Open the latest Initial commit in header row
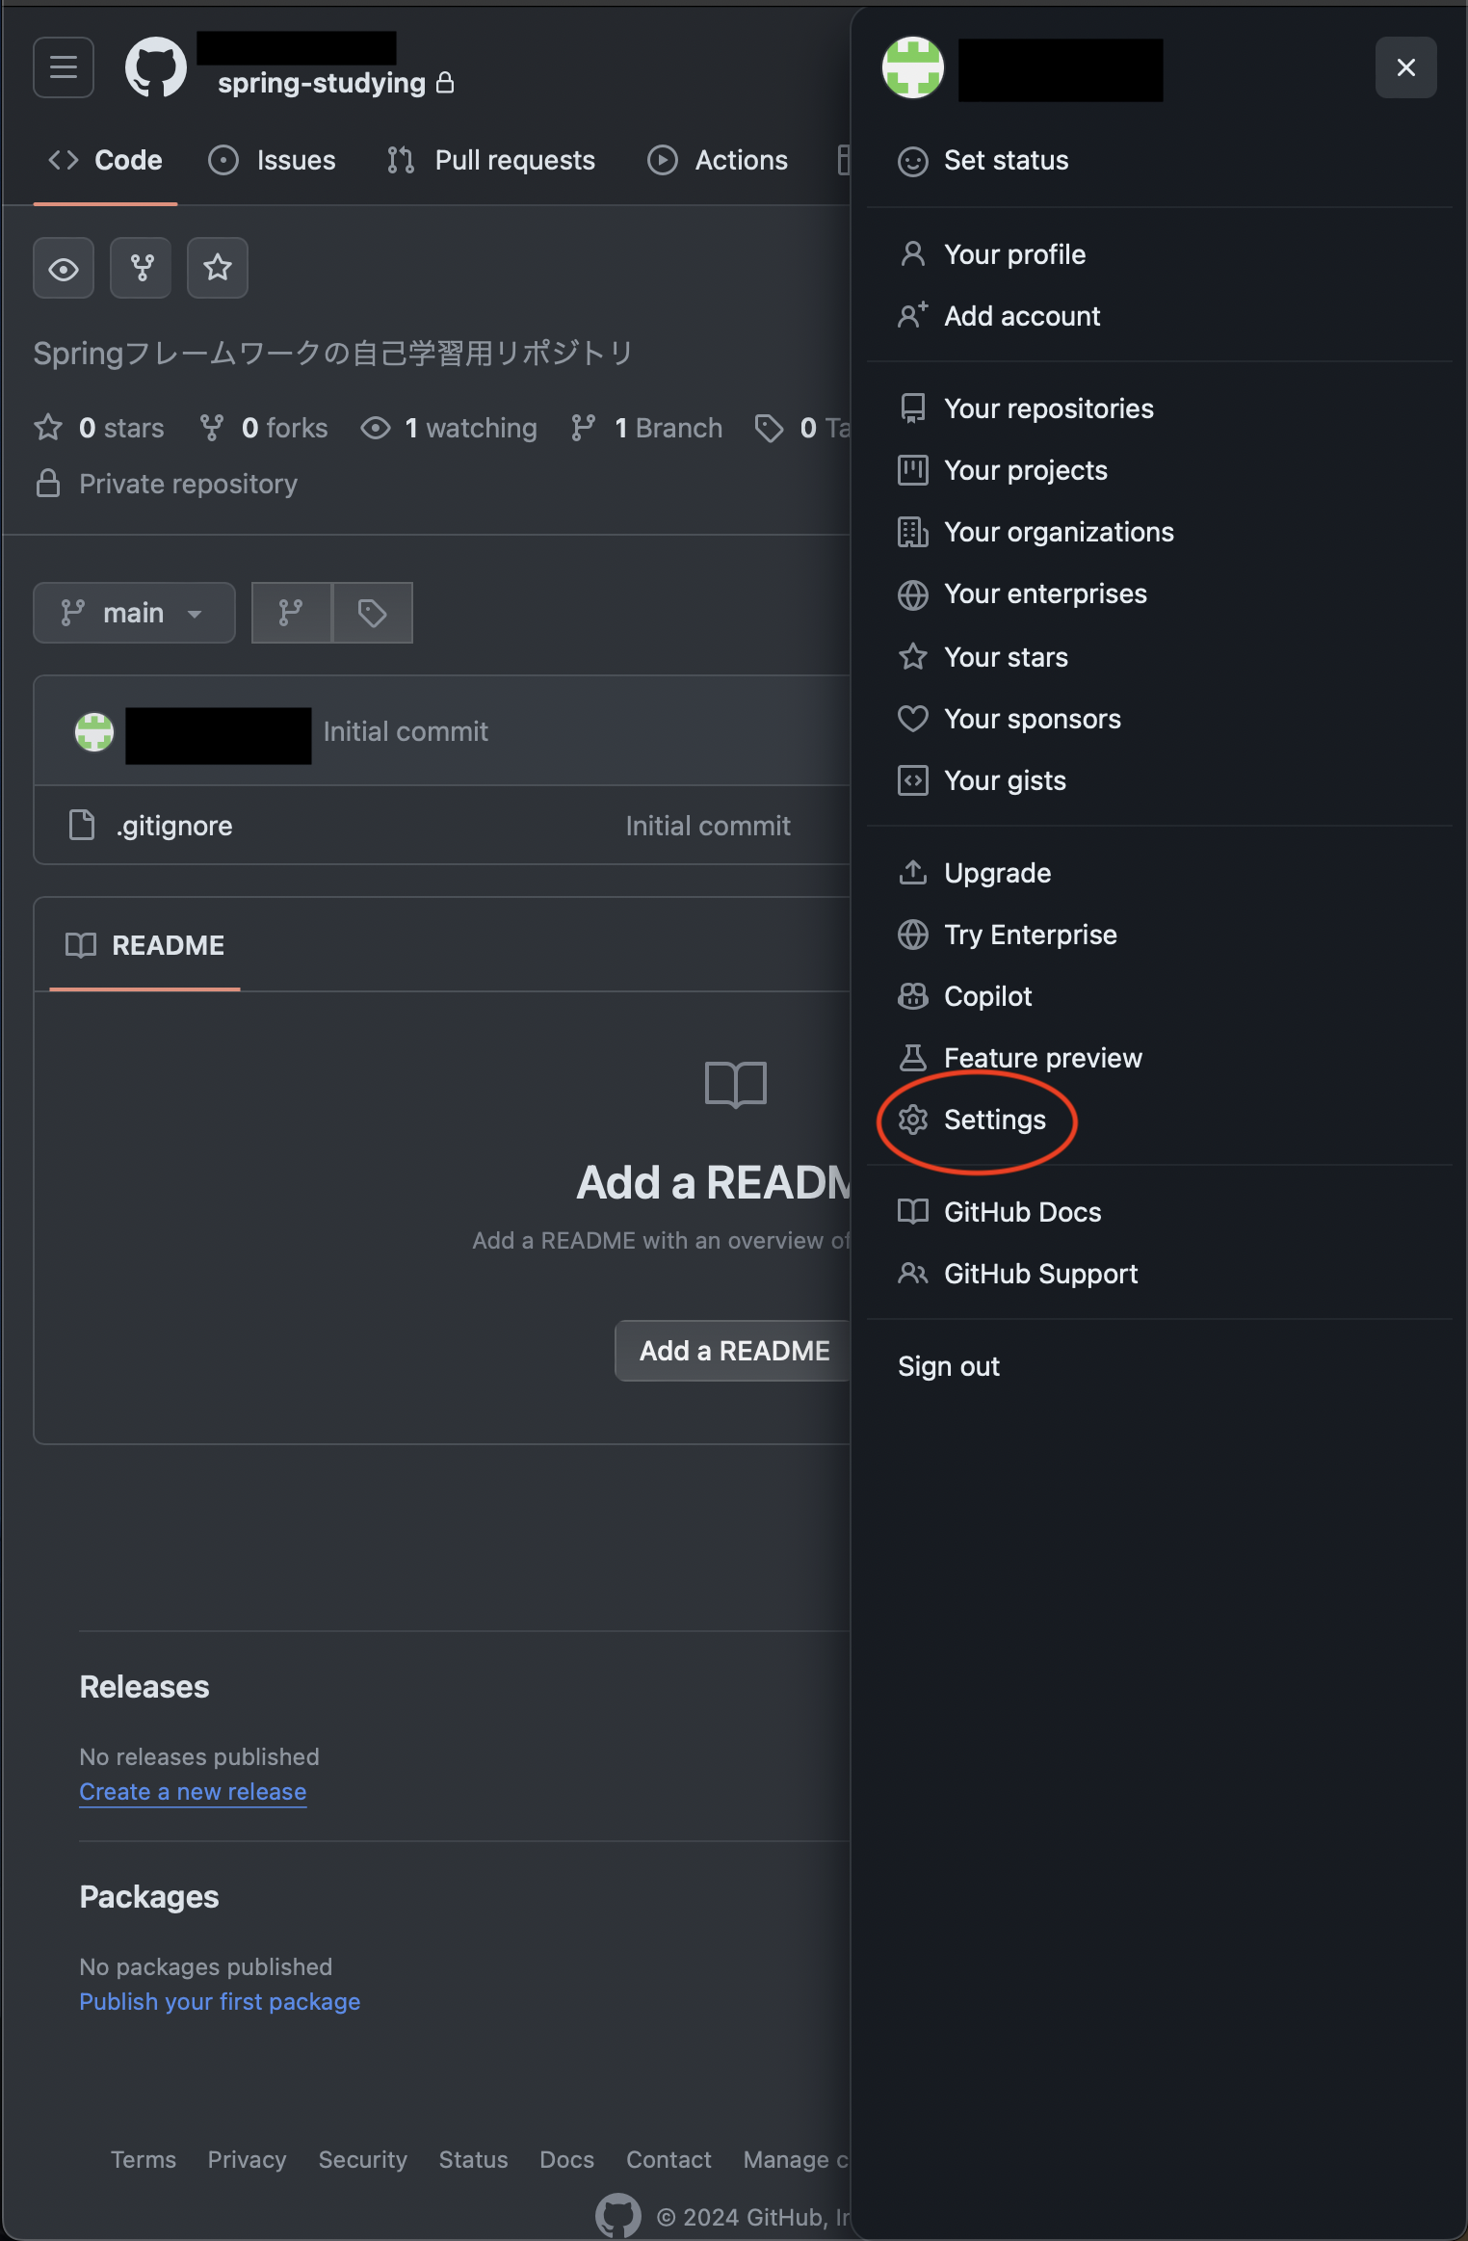Viewport: 1468px width, 2241px height. click(406, 731)
